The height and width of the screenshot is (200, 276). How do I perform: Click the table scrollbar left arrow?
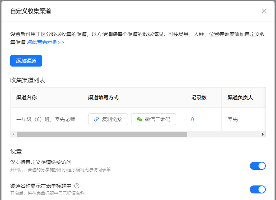point(13,135)
